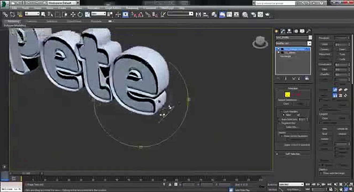Image resolution: width=354 pixels, height=192 pixels.
Task: Open the key filter Selected dropdown
Action: tap(291, 184)
